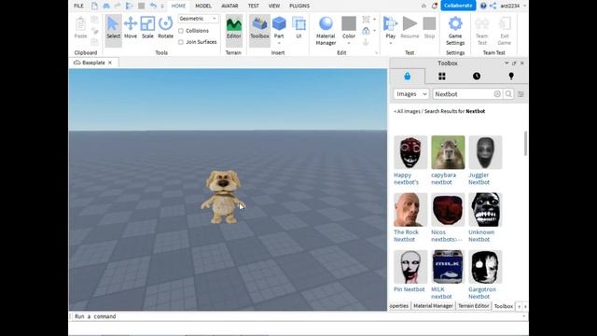Click the Toolbox results scrollbar
The height and width of the screenshot is (336, 597).
pyautogui.click(x=526, y=143)
